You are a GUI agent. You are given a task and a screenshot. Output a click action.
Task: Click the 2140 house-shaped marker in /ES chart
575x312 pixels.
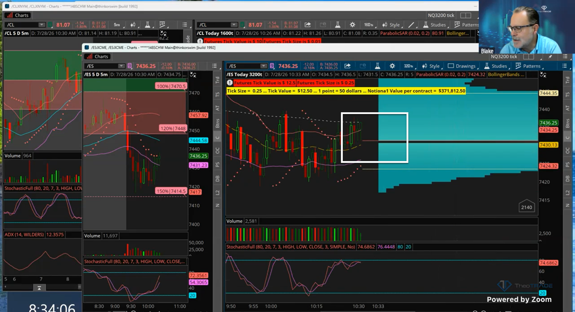(526, 206)
